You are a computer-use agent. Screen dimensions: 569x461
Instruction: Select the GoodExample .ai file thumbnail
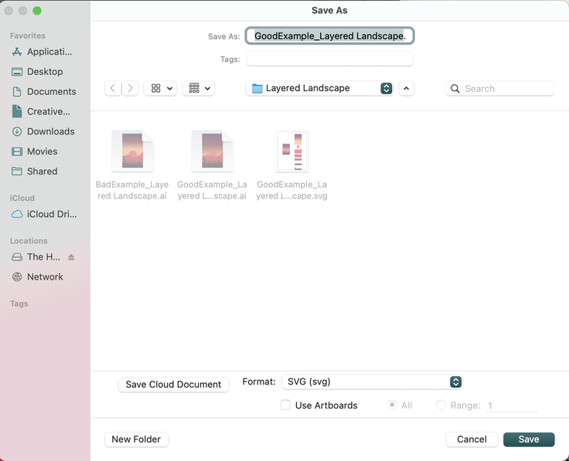tap(213, 151)
